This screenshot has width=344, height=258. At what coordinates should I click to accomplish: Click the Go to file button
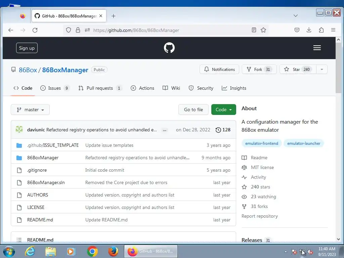coord(193,110)
